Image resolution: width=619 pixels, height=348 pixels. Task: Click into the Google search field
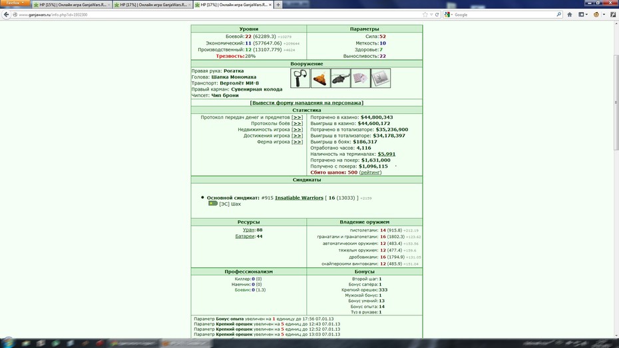[x=505, y=15]
